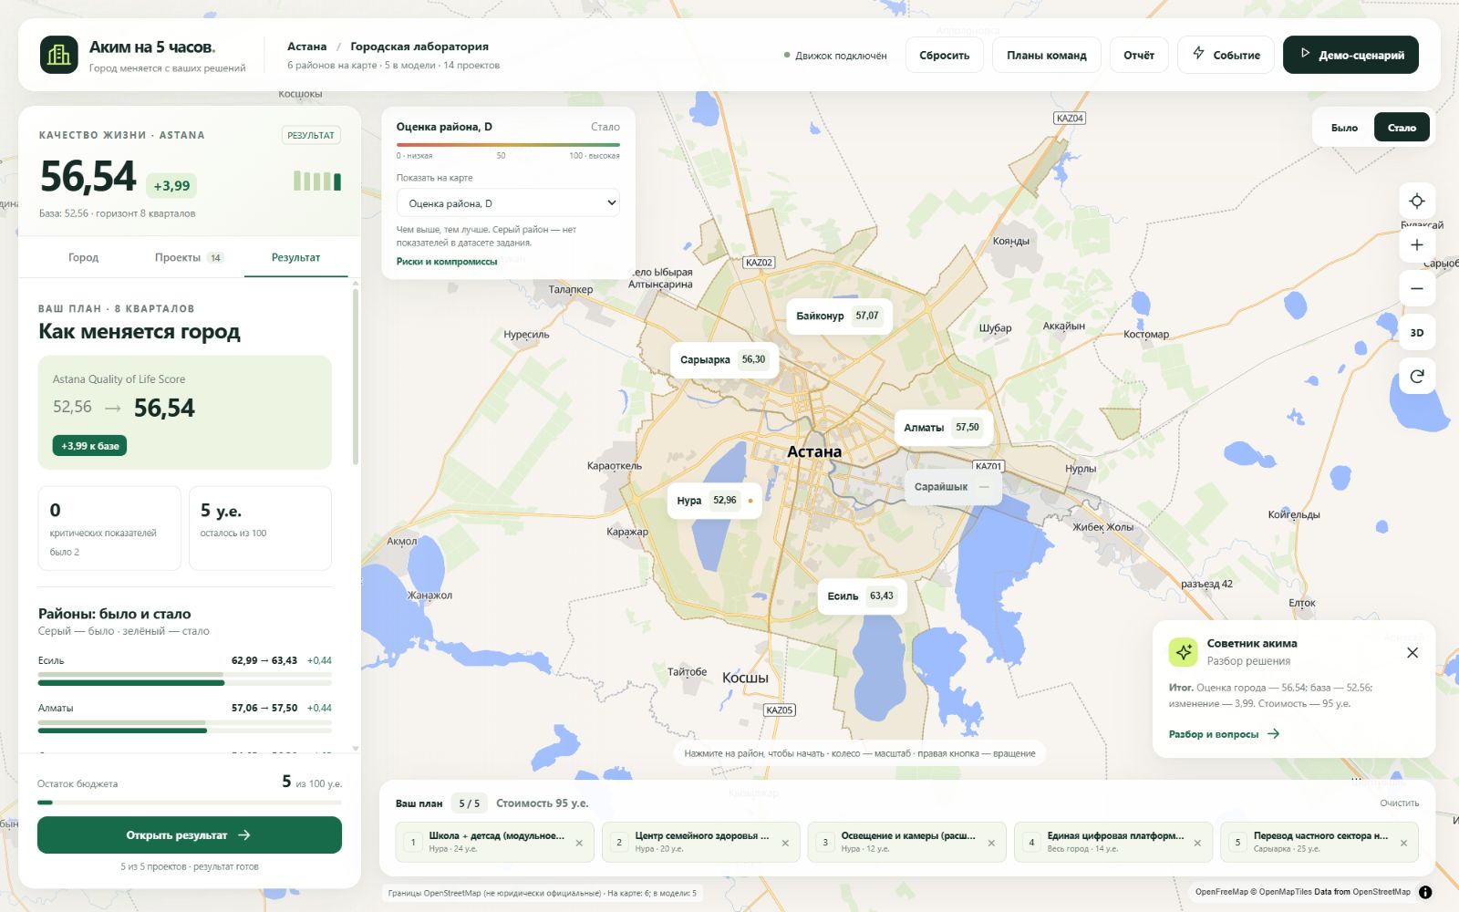Open the Оценка района, D dropdown

click(x=508, y=203)
